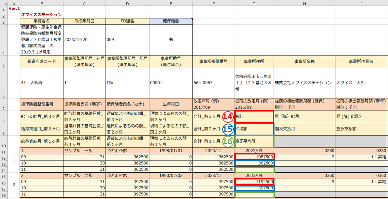Viewport: 388px width, 199px height.
Task: Click the FD通番 value cell 009
Action: [127, 40]
